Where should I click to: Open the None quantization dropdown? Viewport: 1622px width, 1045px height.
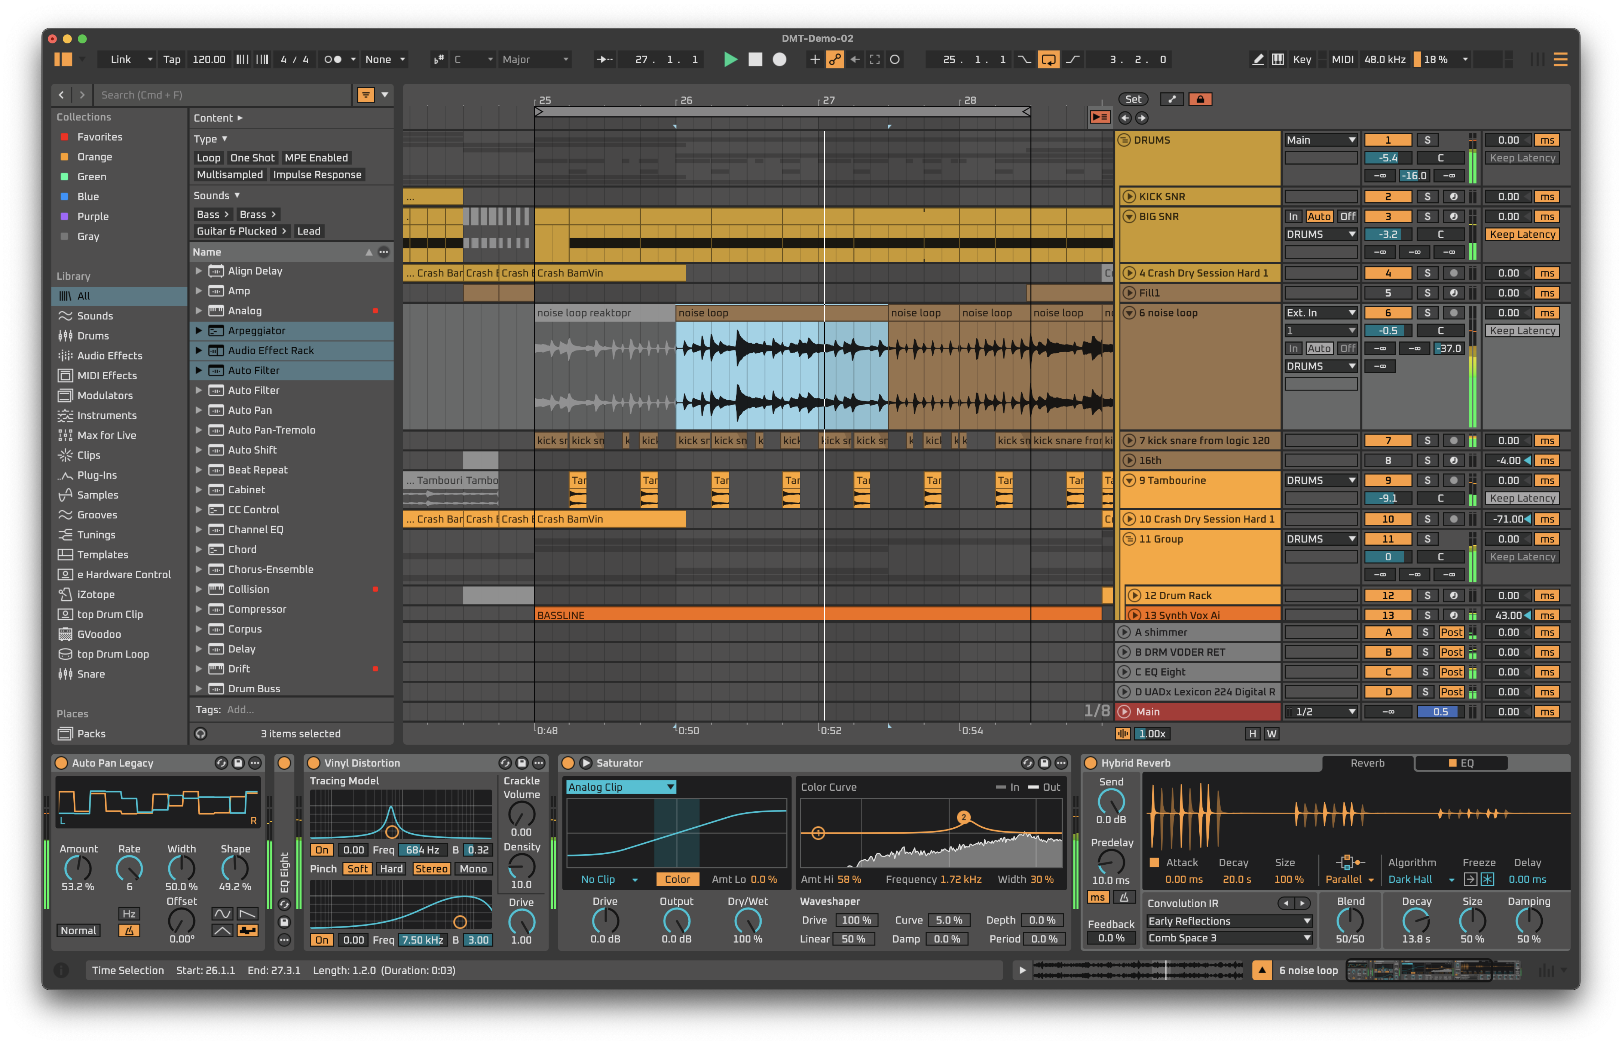(x=385, y=60)
